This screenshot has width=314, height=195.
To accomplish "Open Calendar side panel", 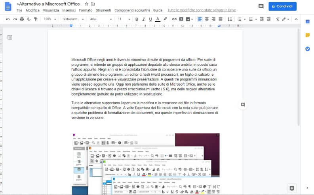I will 308,22.
